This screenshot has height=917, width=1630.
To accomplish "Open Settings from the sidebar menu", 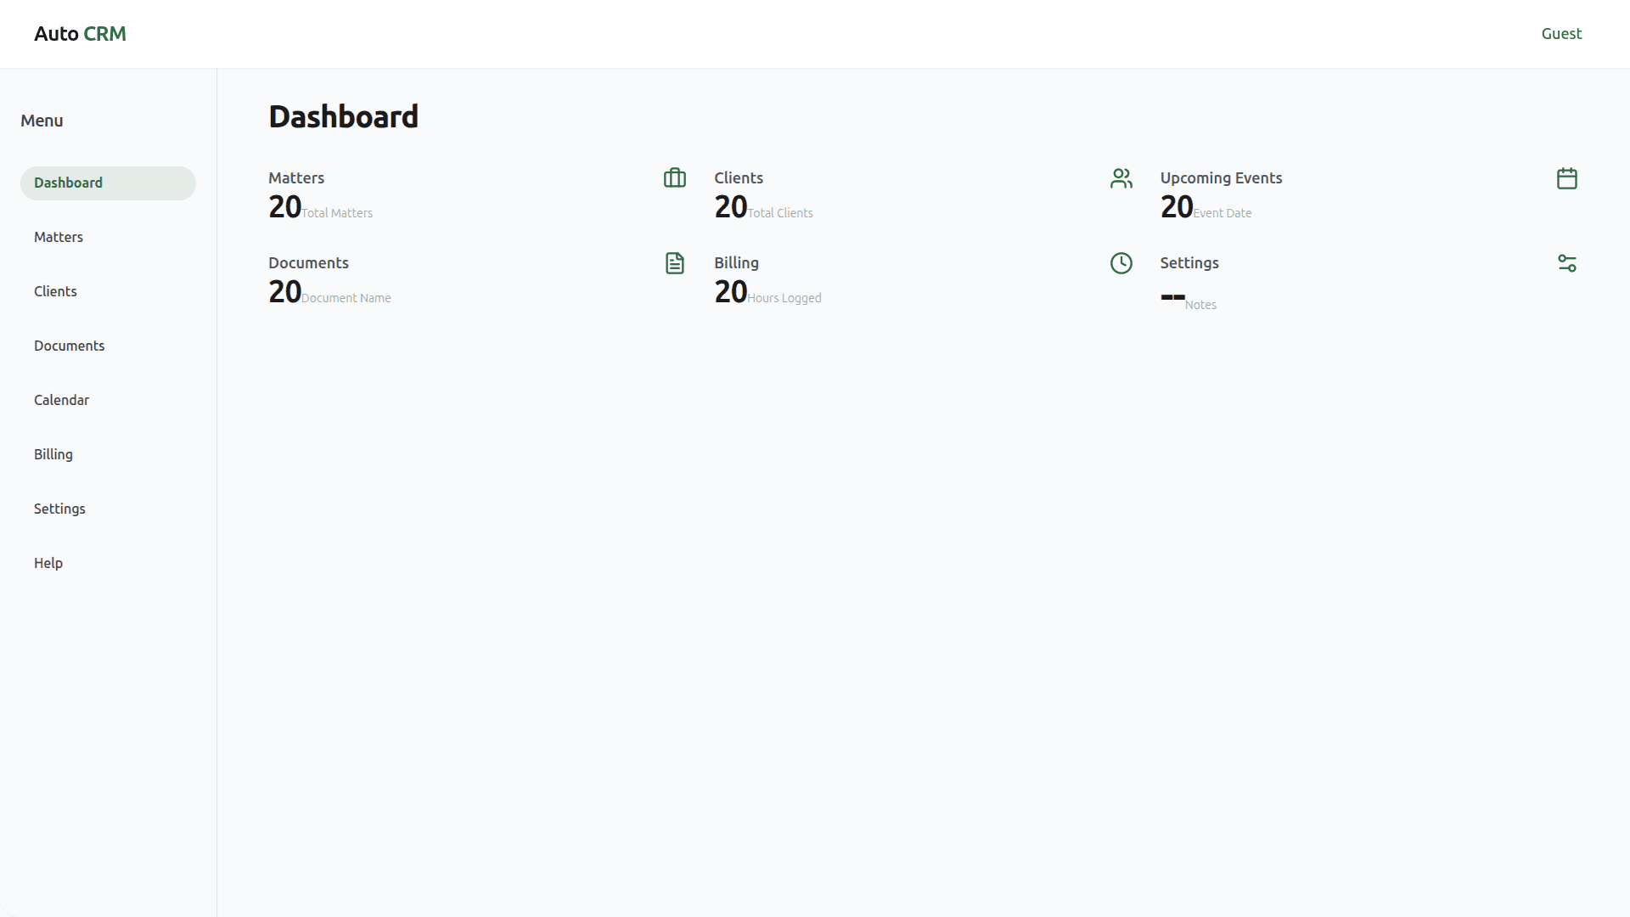I will [x=59, y=509].
